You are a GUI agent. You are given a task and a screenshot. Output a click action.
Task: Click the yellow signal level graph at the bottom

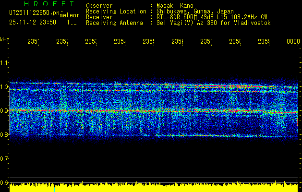154,187
